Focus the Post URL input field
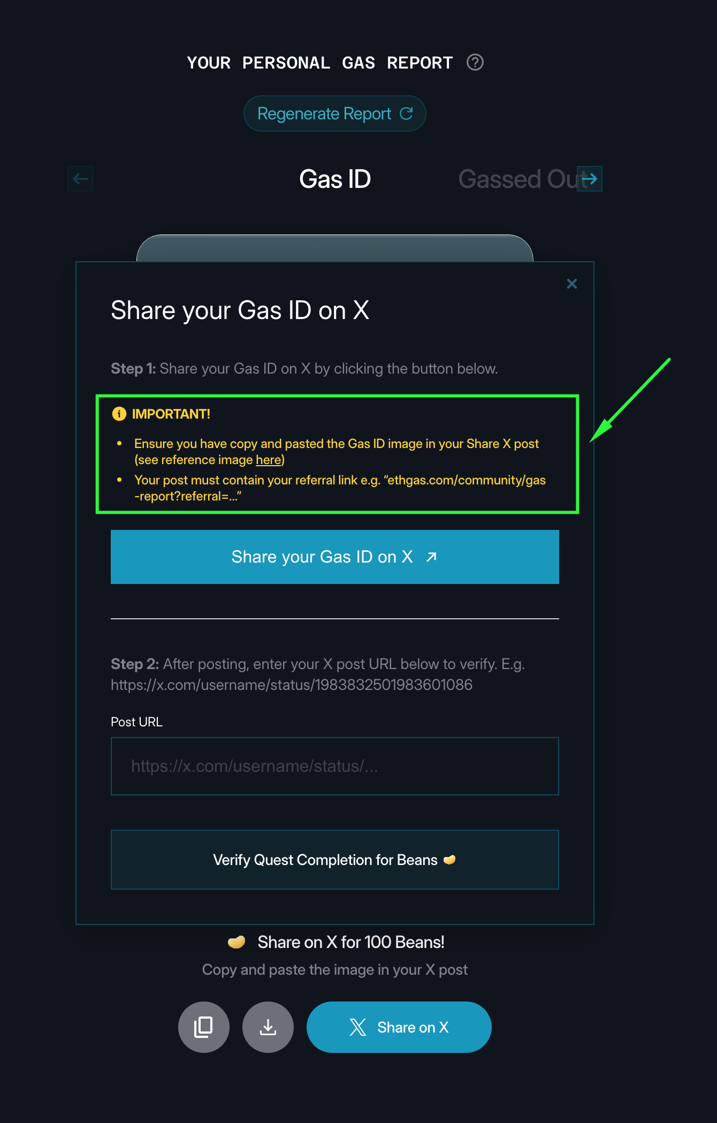717x1123 pixels. (334, 766)
